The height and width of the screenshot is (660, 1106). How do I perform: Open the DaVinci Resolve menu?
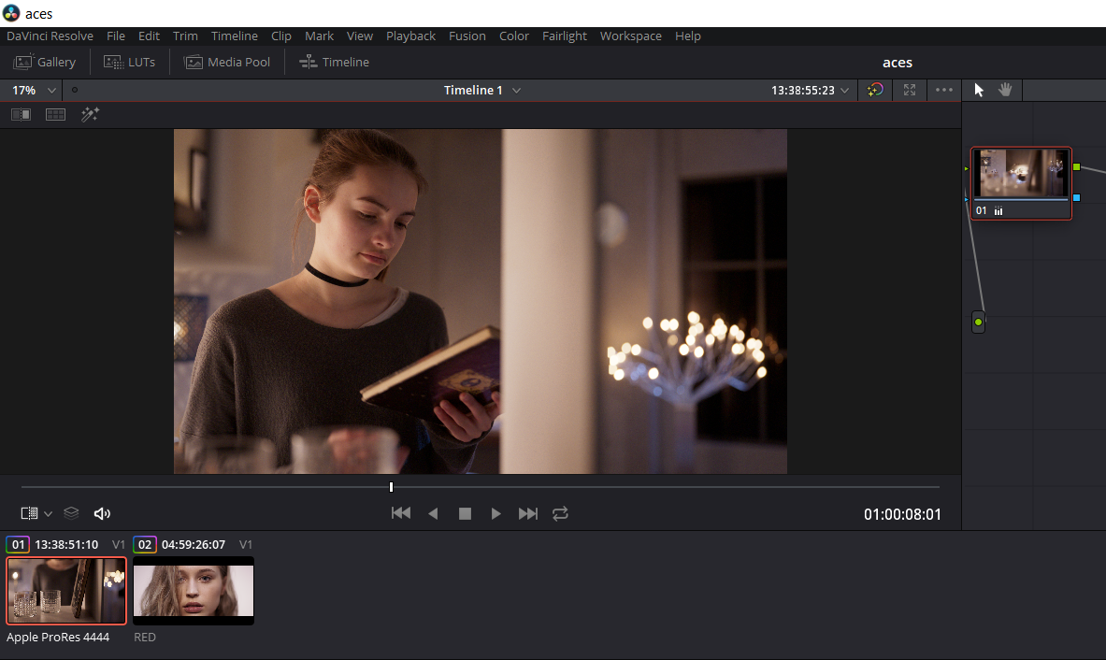point(50,36)
